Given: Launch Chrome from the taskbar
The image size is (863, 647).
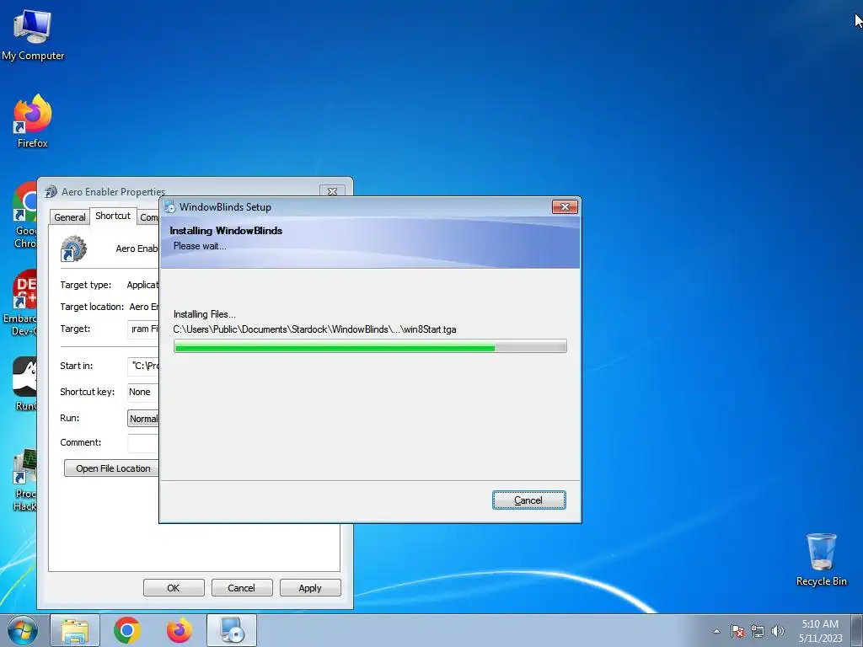Looking at the screenshot, I should coord(127,630).
